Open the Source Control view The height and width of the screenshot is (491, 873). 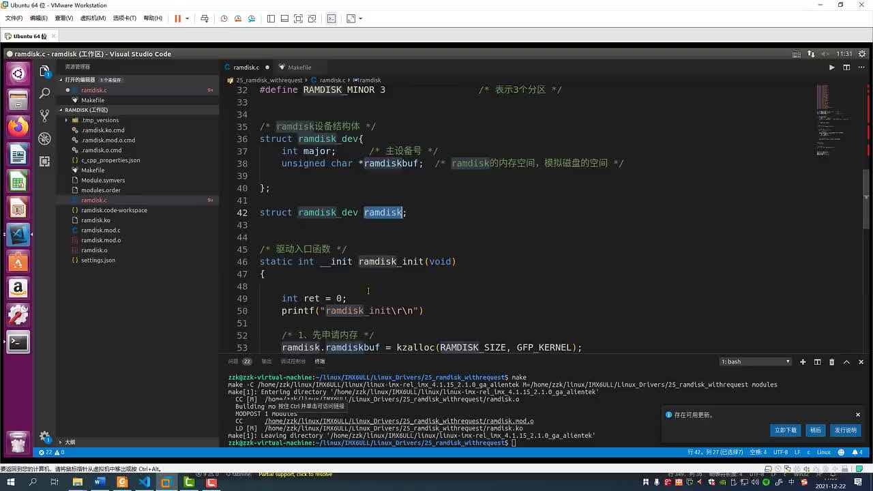[x=44, y=115]
